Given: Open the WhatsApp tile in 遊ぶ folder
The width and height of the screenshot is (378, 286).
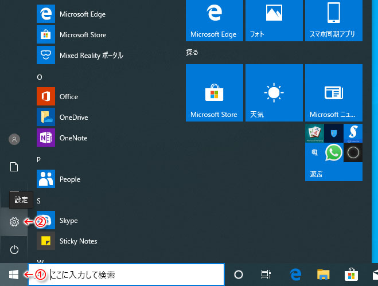Looking at the screenshot, I should pyautogui.click(x=334, y=152).
